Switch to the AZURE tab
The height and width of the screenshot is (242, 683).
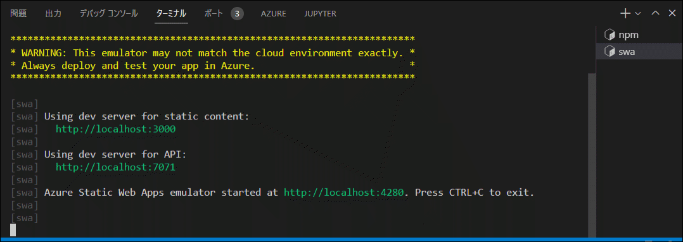pyautogui.click(x=274, y=14)
